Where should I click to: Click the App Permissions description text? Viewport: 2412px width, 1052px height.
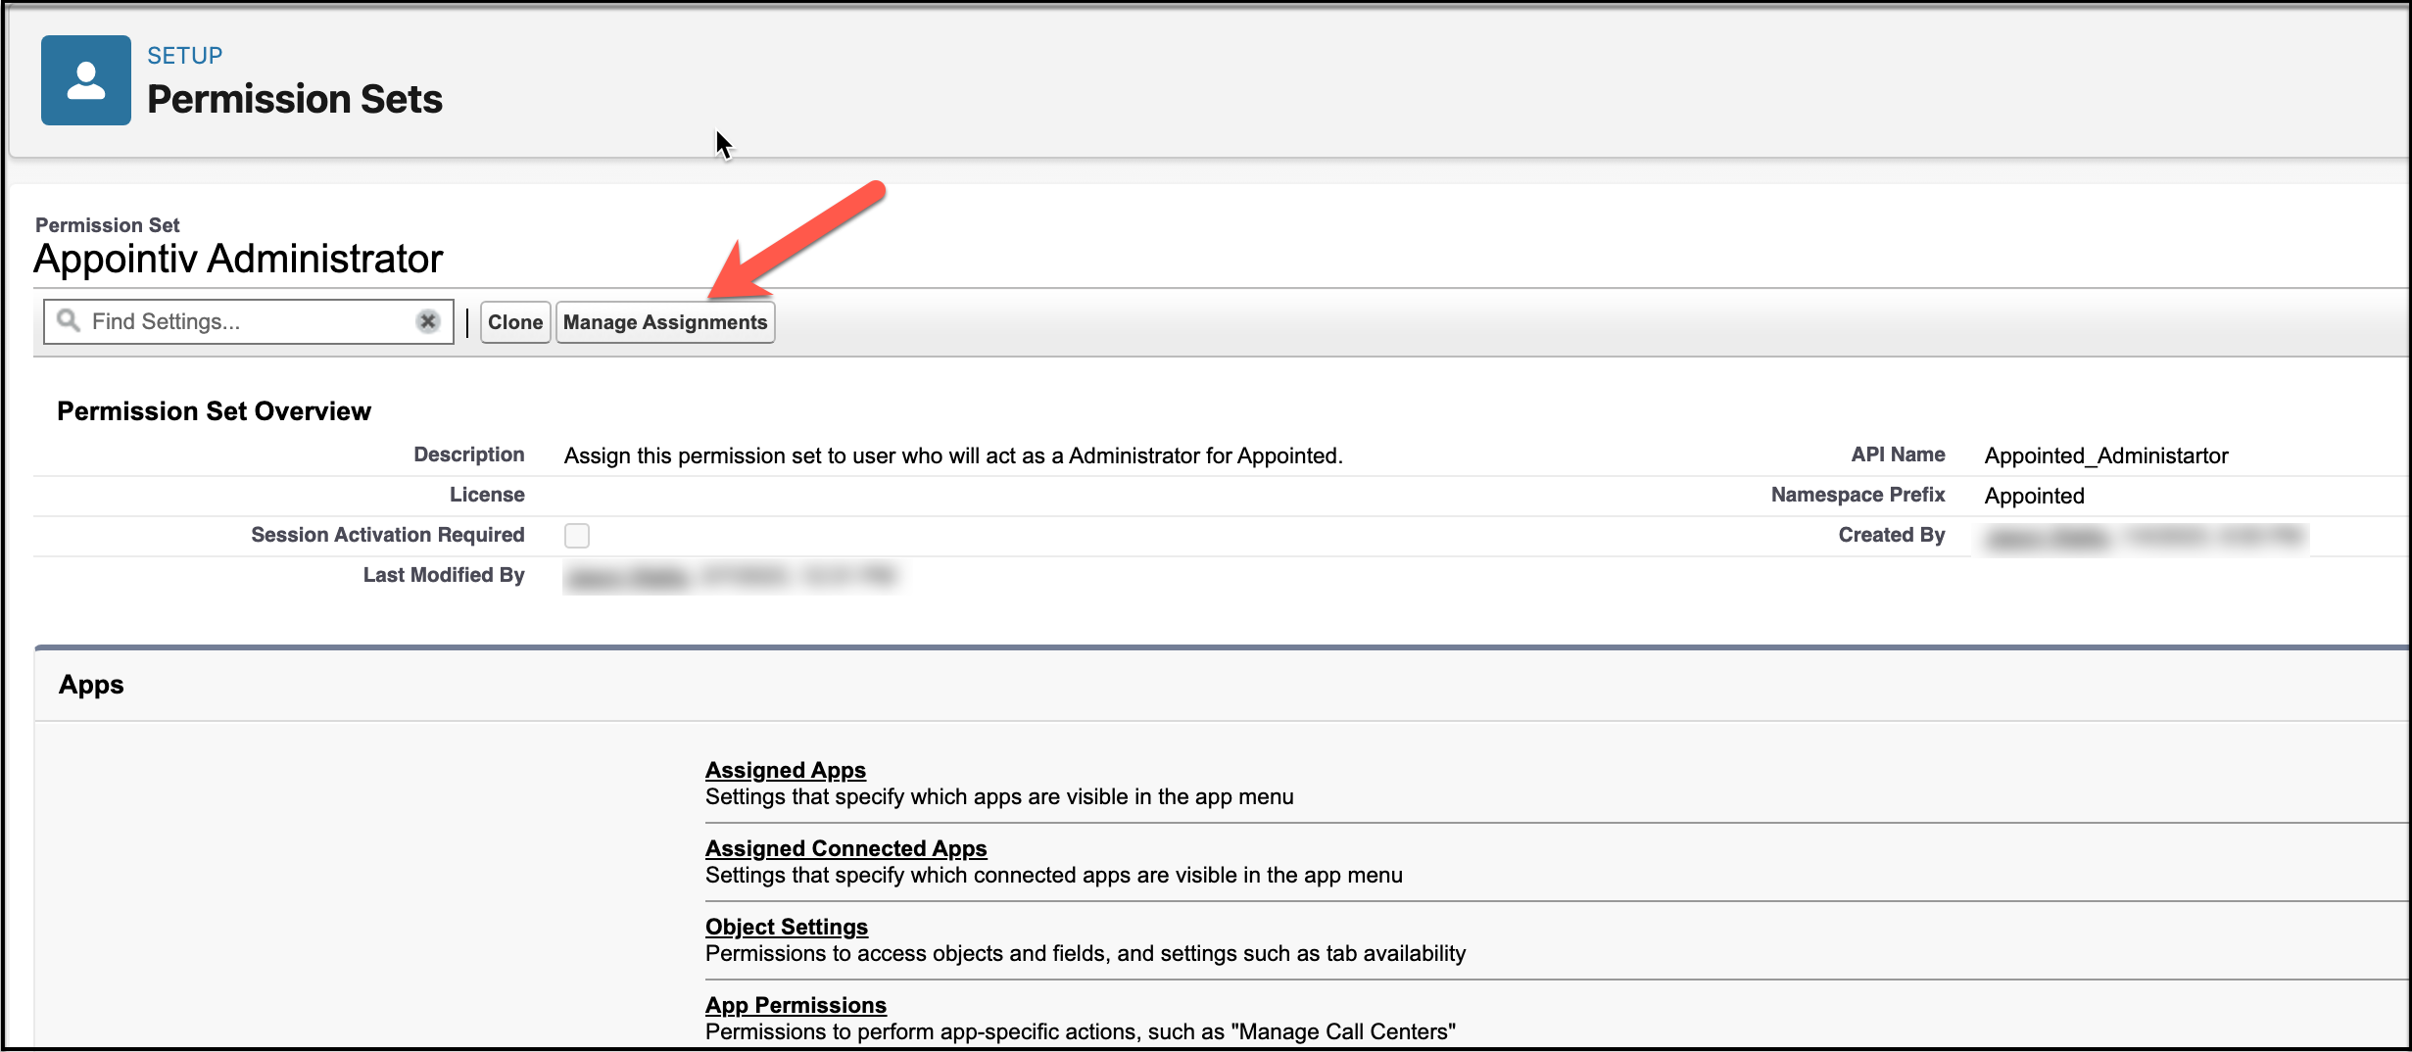coord(1081,1032)
